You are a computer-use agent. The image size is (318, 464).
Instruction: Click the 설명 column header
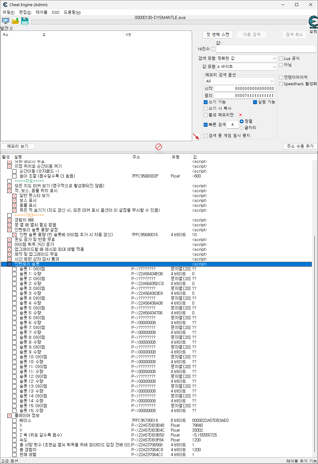[72, 157]
